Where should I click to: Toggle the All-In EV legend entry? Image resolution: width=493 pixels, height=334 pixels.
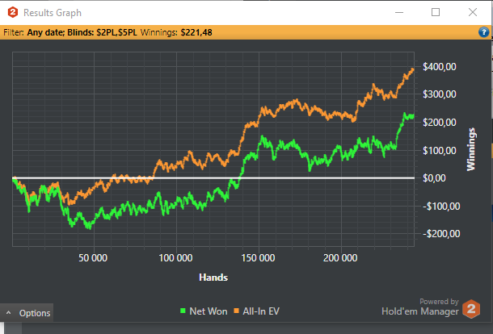tap(256, 311)
